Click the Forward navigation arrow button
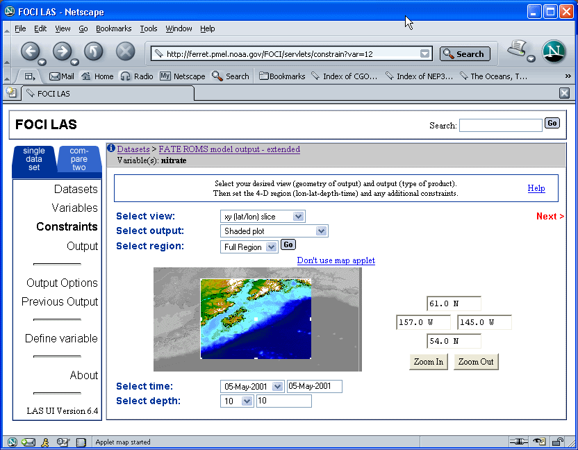 (62, 51)
